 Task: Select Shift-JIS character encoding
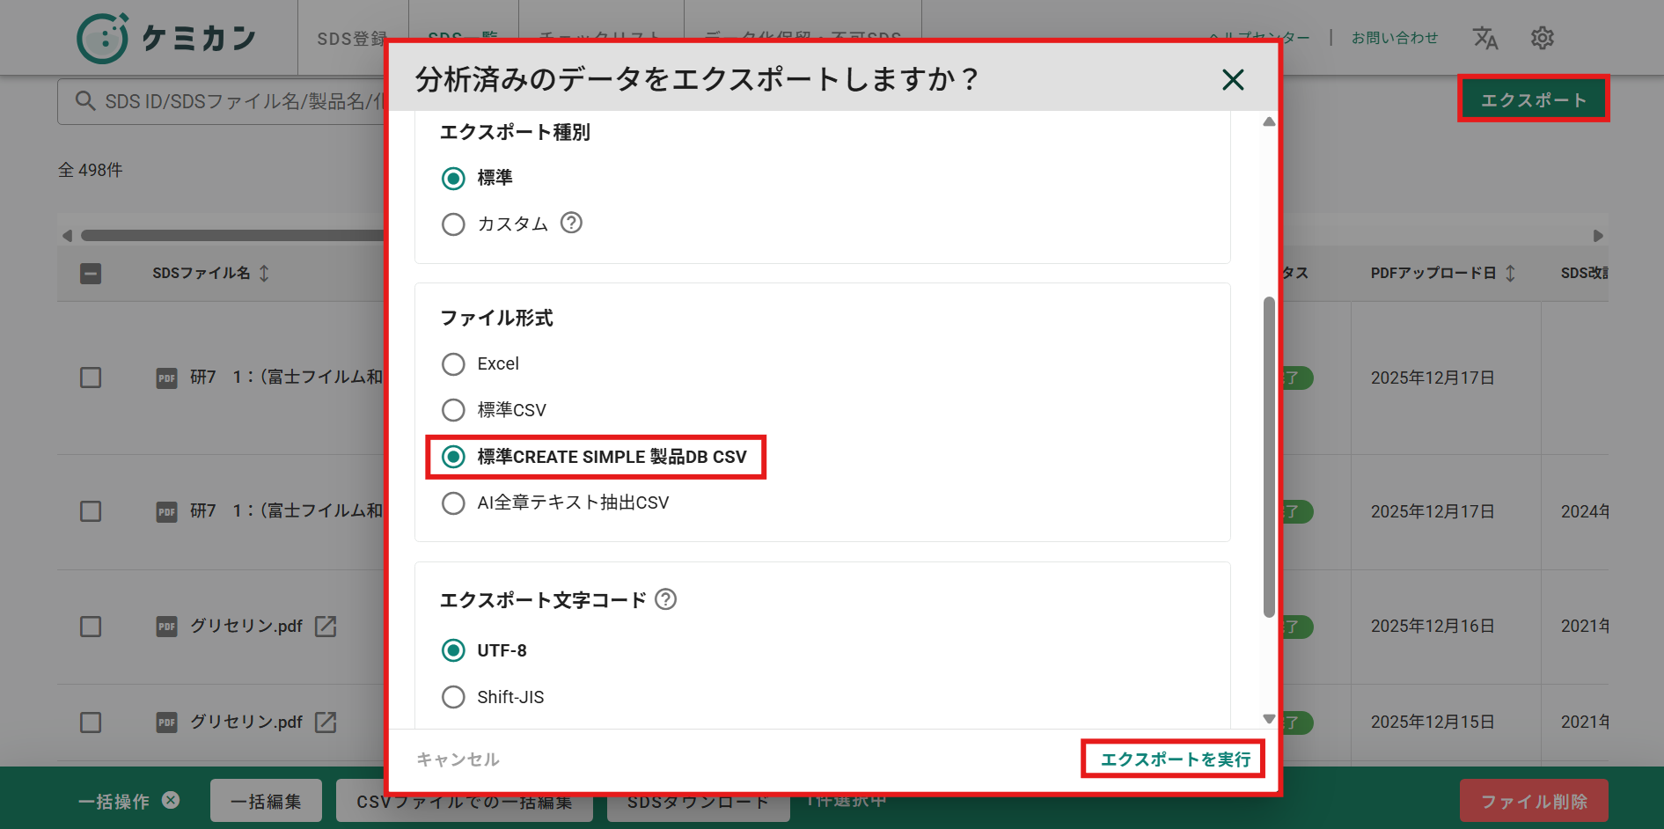453,697
